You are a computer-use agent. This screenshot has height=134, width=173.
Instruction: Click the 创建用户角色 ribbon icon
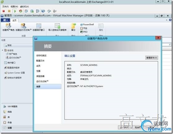[8, 27]
